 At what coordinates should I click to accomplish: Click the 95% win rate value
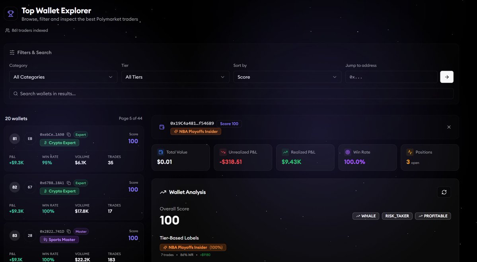point(47,162)
